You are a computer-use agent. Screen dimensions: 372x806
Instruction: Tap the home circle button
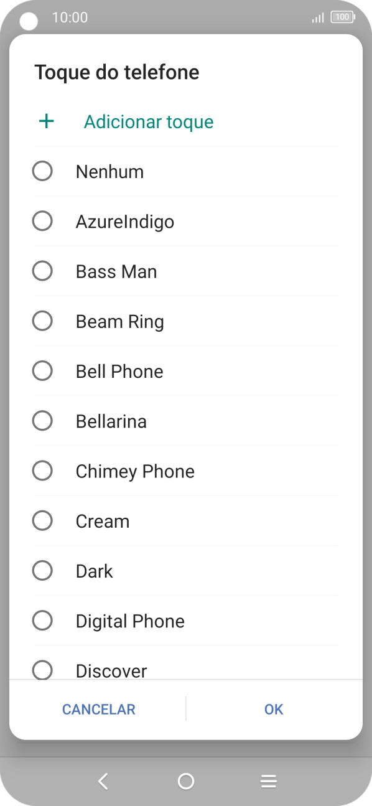click(x=186, y=780)
